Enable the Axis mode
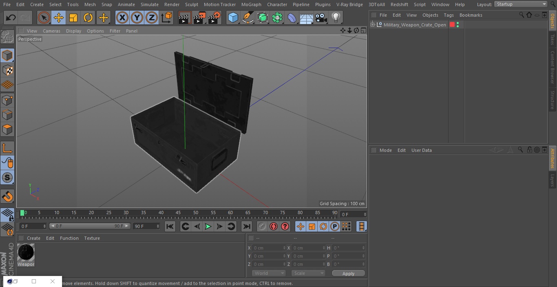The height and width of the screenshot is (287, 557). [7, 148]
